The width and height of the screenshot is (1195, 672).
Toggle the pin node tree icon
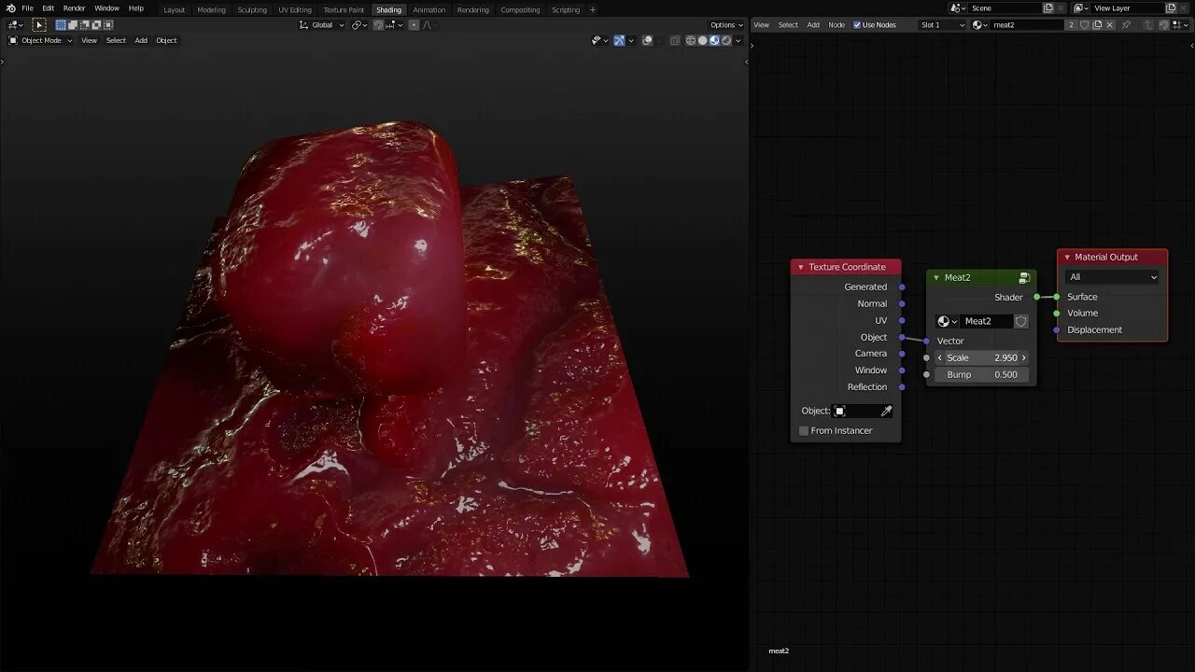1126,25
